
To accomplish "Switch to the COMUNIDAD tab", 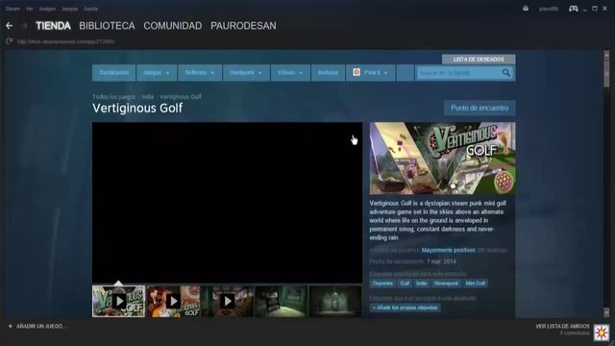I will point(173,26).
